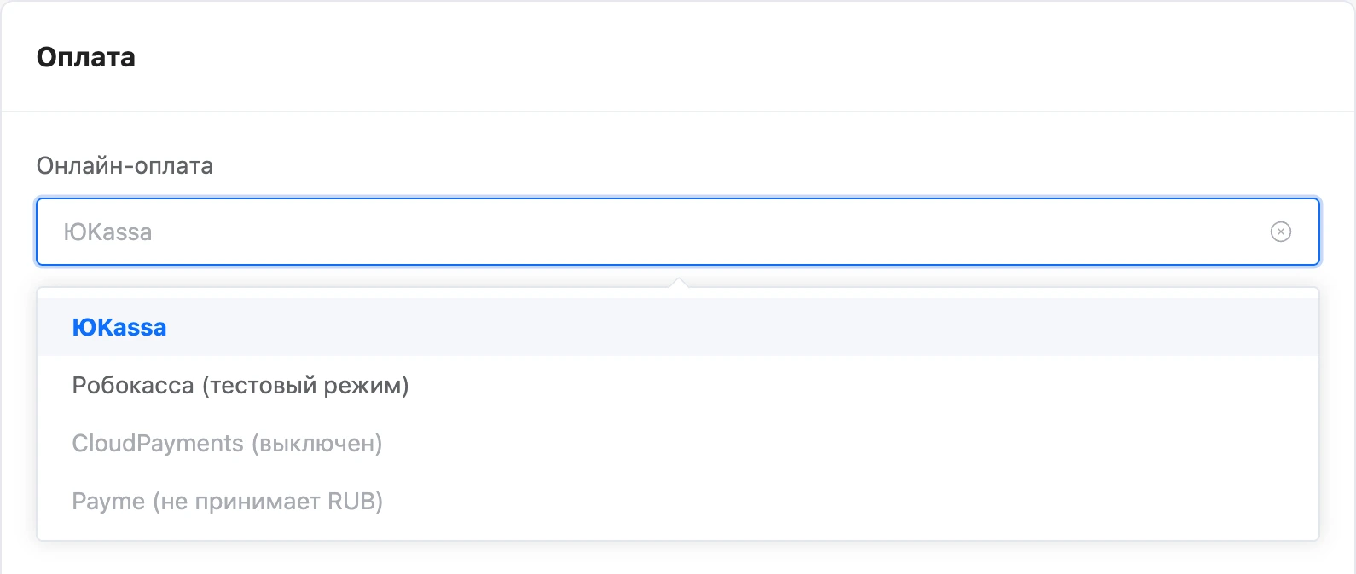The width and height of the screenshot is (1356, 574).
Task: Choose the blue bold ЮKassa list item
Action: pyautogui.click(x=119, y=327)
